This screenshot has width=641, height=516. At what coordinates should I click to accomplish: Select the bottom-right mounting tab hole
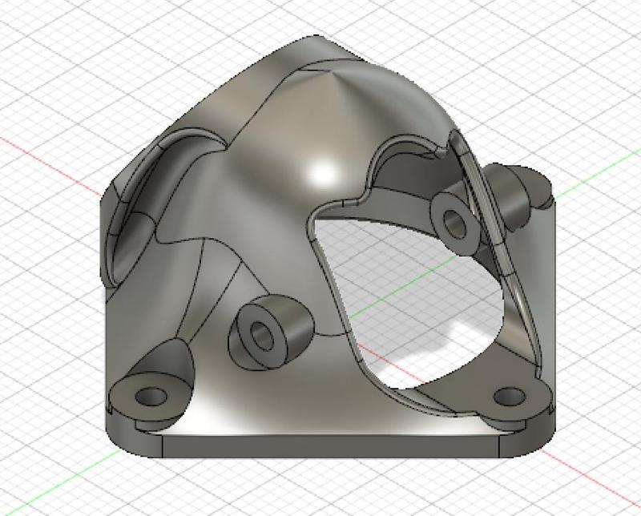point(509,396)
